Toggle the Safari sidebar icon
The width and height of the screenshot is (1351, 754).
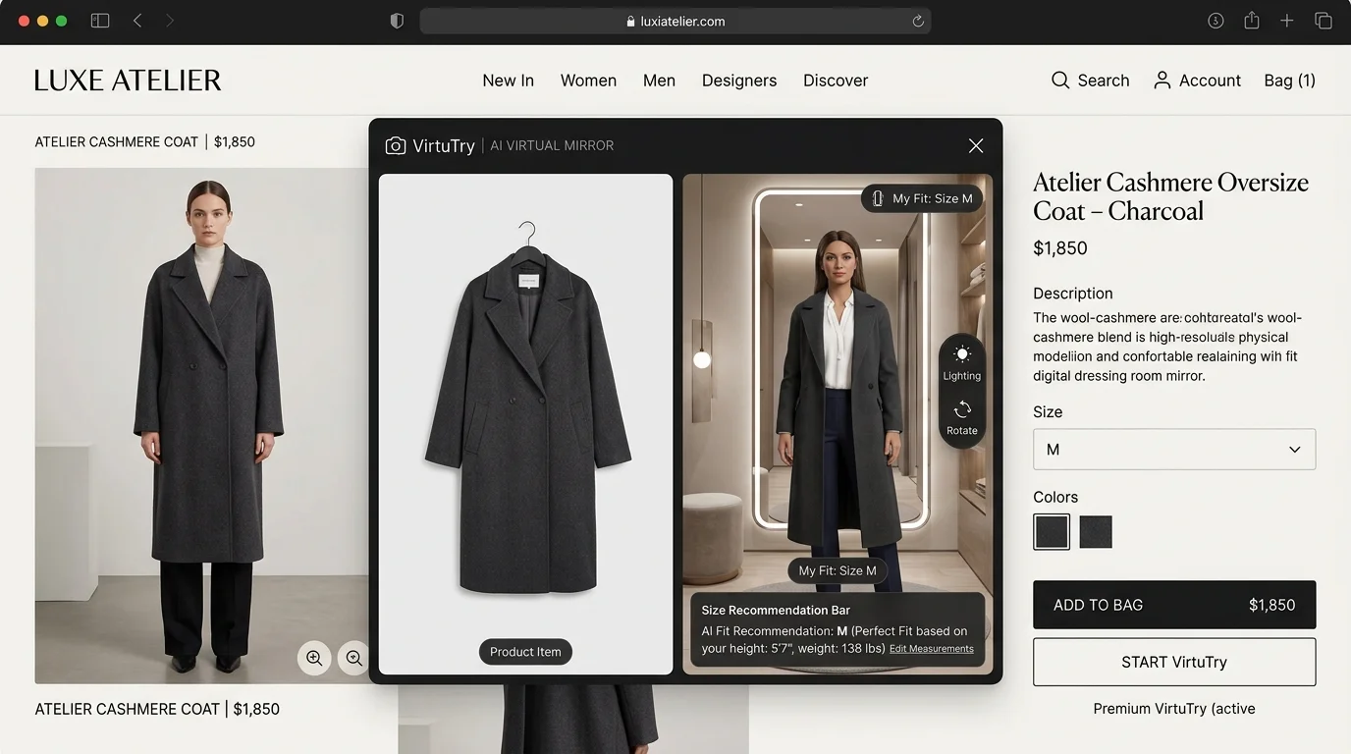coord(100,21)
